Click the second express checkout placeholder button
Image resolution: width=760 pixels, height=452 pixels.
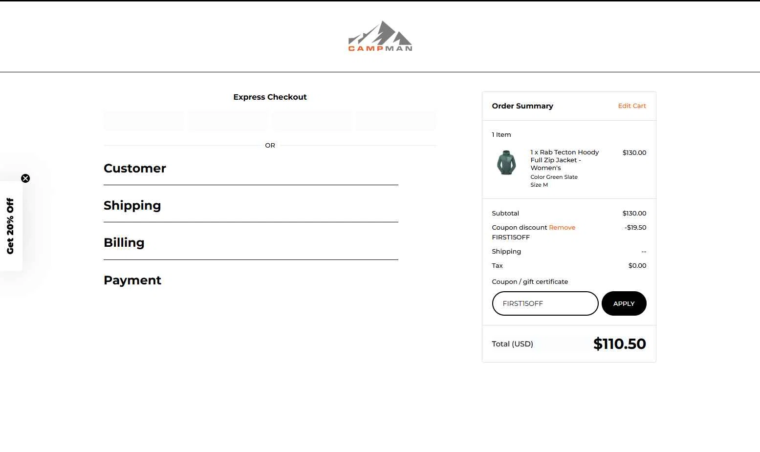tap(228, 121)
